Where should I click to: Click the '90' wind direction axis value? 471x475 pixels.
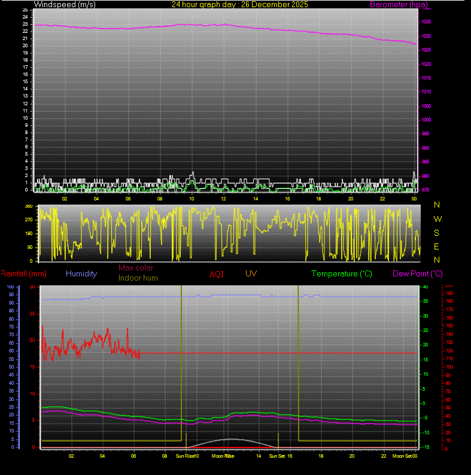click(30, 248)
